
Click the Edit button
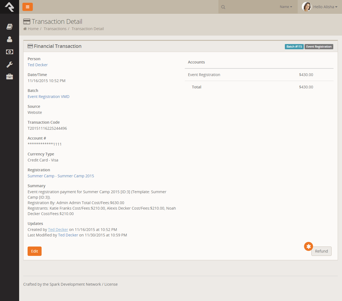coord(34,251)
